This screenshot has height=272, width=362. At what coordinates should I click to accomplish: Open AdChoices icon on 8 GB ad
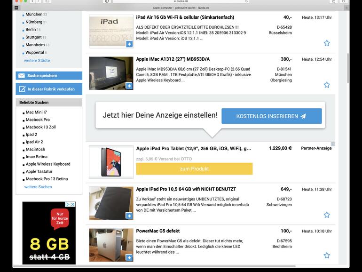coord(68,204)
